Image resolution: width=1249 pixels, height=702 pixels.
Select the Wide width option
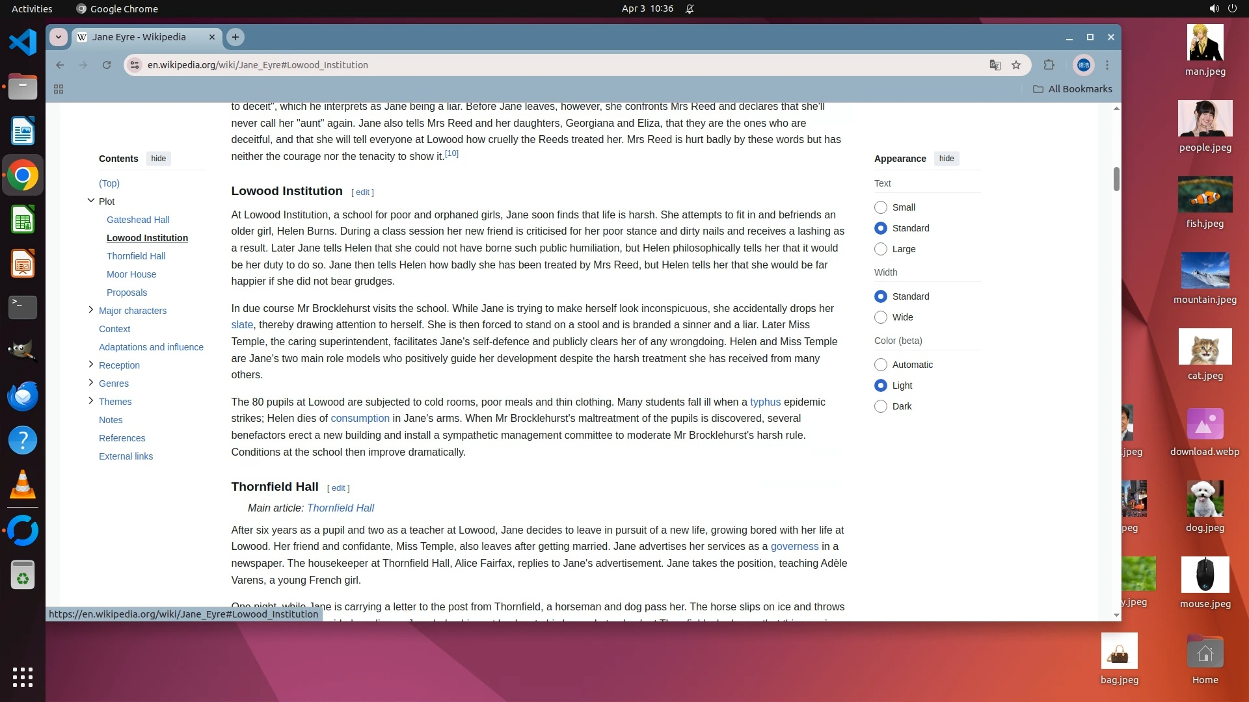pyautogui.click(x=881, y=317)
